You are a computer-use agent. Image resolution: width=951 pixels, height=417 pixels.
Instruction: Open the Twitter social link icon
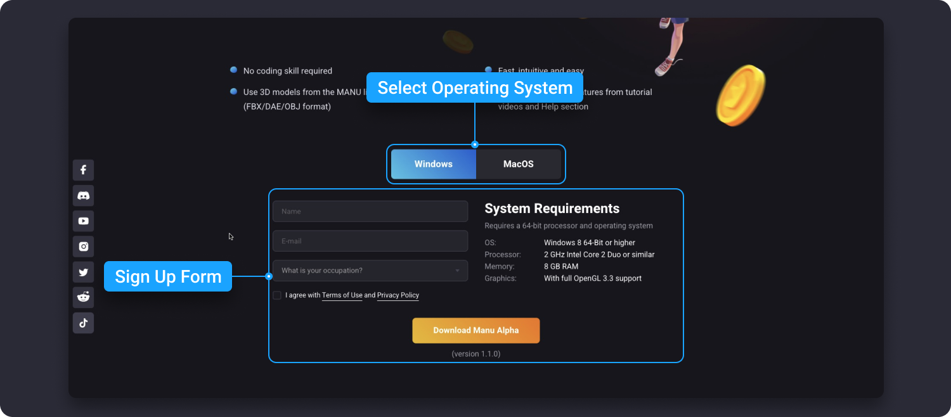83,272
